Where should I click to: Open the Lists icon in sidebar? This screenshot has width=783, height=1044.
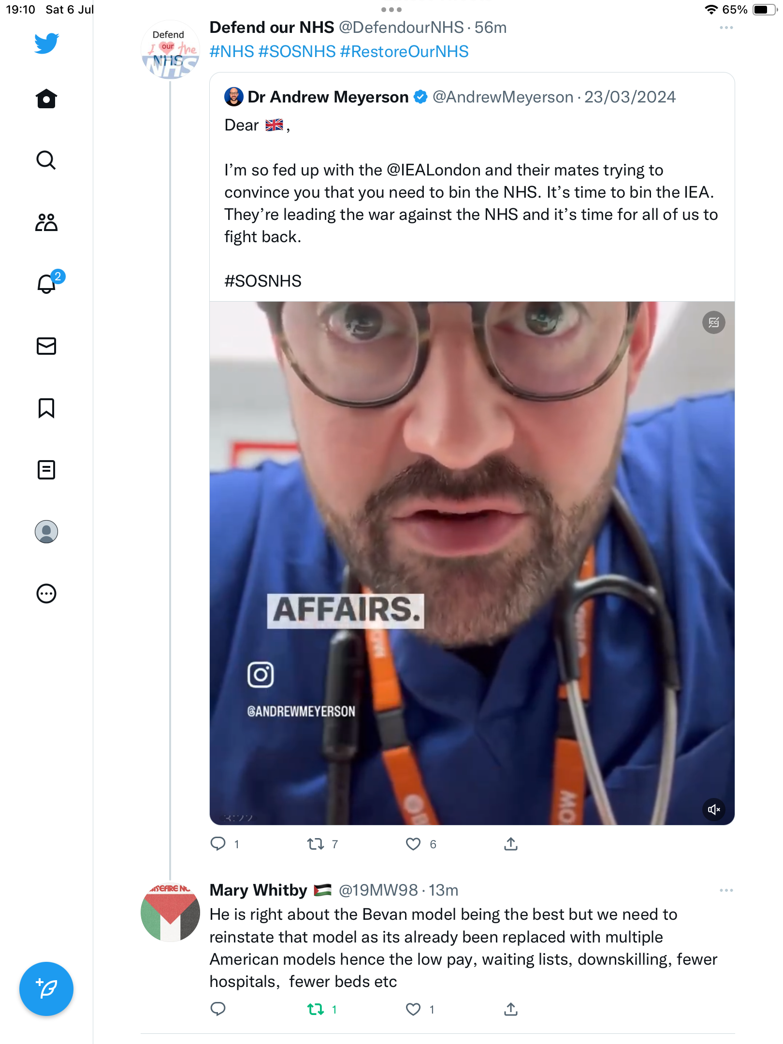46,470
